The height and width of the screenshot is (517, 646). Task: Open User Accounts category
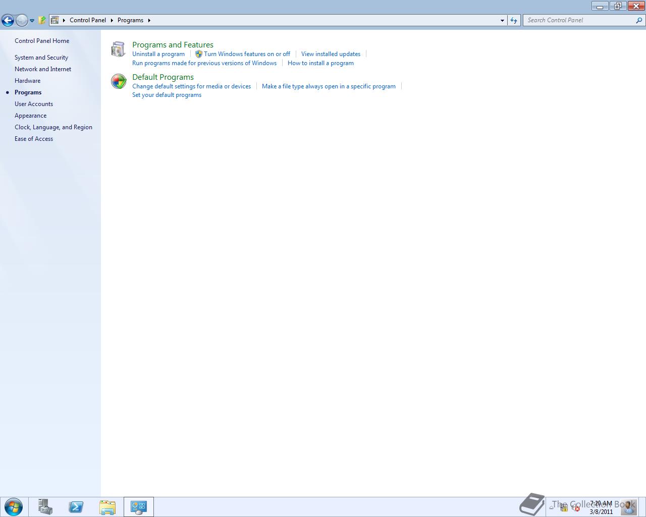coord(34,104)
